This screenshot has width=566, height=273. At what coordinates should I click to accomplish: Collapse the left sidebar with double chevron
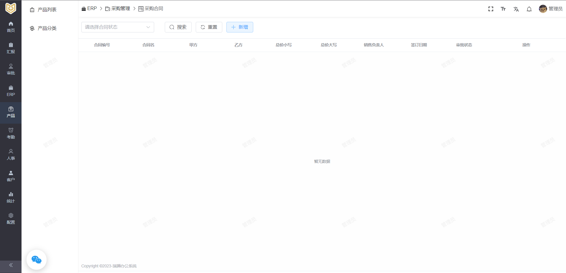(x=11, y=265)
